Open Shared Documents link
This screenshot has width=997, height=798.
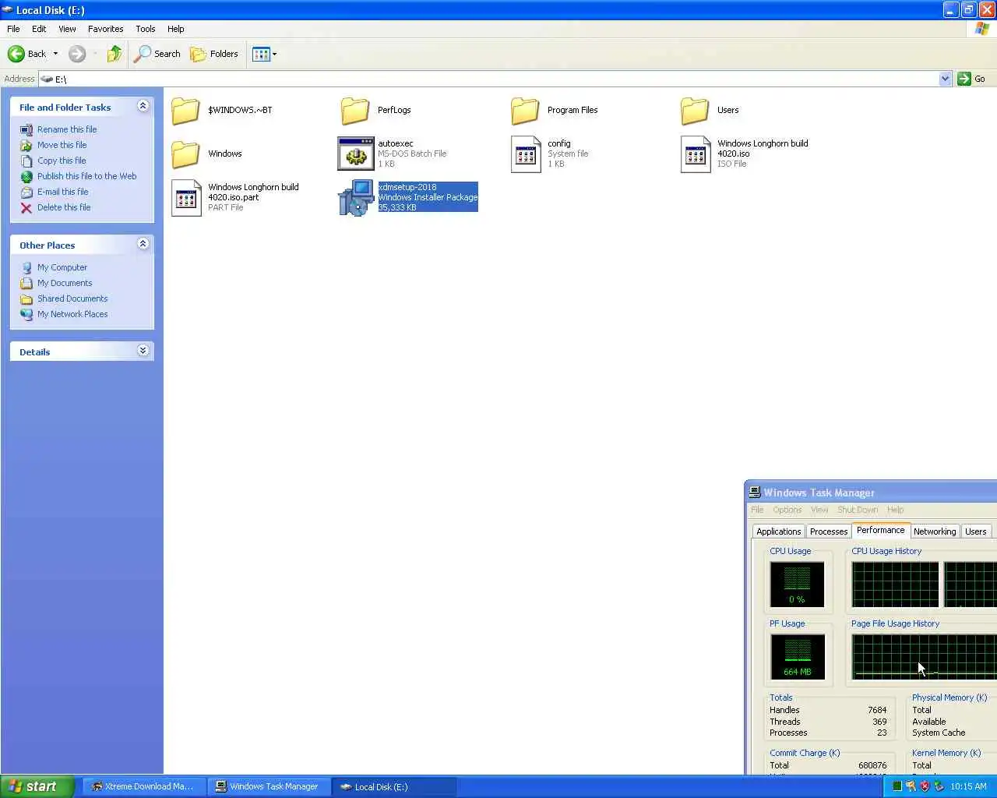tap(72, 298)
